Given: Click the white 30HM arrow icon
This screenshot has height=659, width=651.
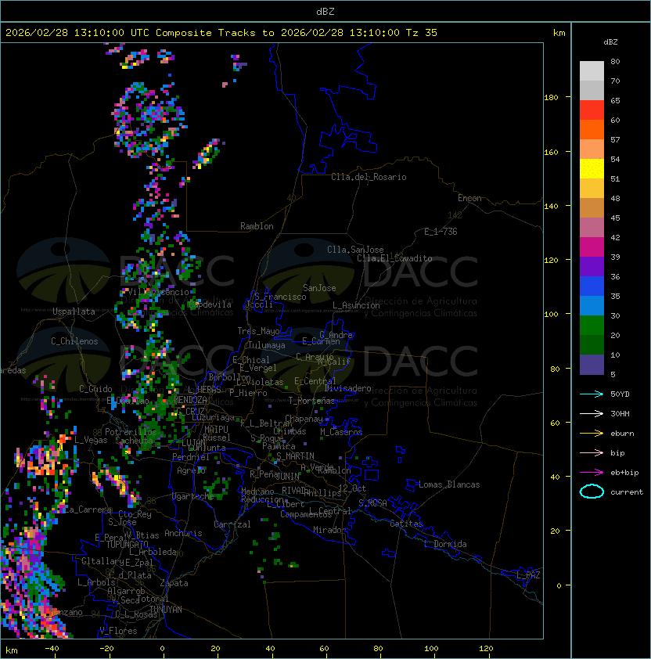Looking at the screenshot, I should coord(592,413).
